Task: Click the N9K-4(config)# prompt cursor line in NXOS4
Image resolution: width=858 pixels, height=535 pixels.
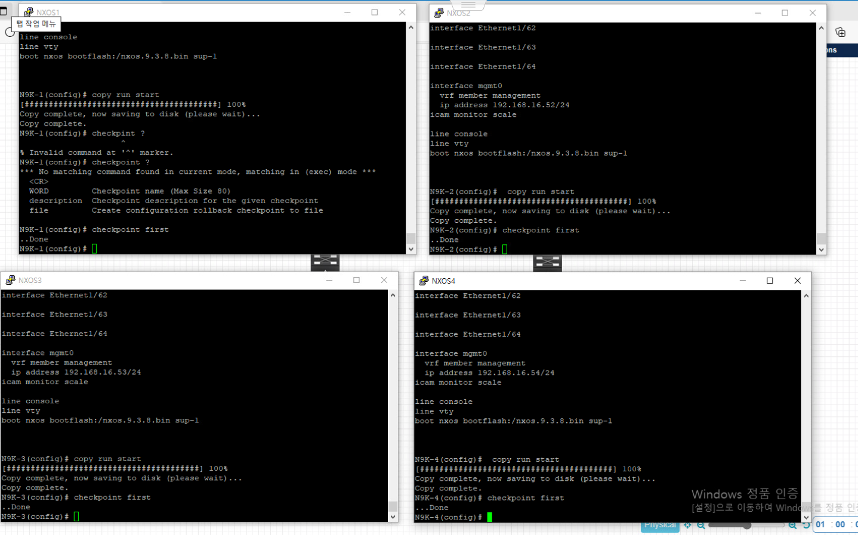Action: click(x=453, y=517)
